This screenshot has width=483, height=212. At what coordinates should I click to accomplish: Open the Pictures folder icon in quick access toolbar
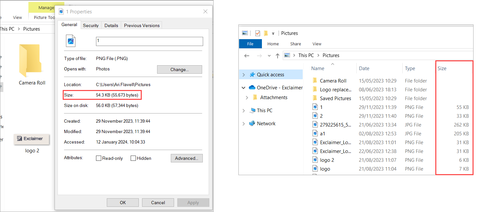click(245, 33)
